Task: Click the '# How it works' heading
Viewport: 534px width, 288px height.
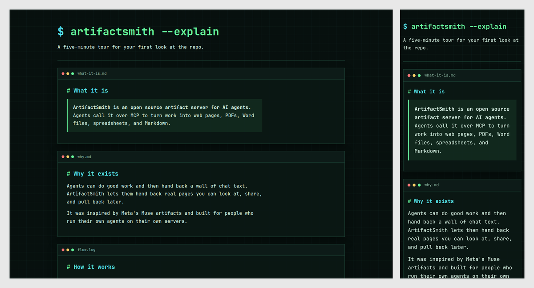Action: click(91, 267)
